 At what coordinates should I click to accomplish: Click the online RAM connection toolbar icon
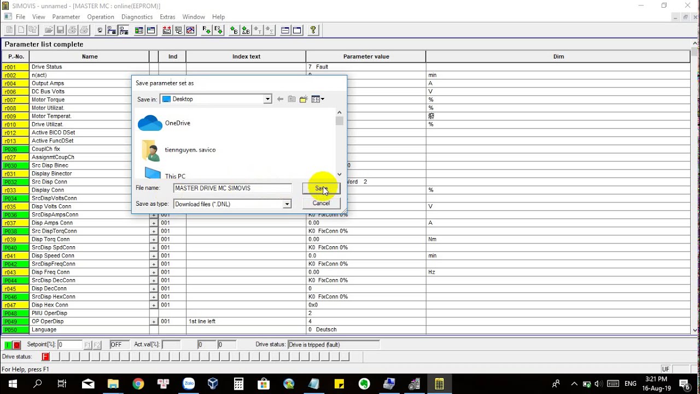[x=112, y=30]
